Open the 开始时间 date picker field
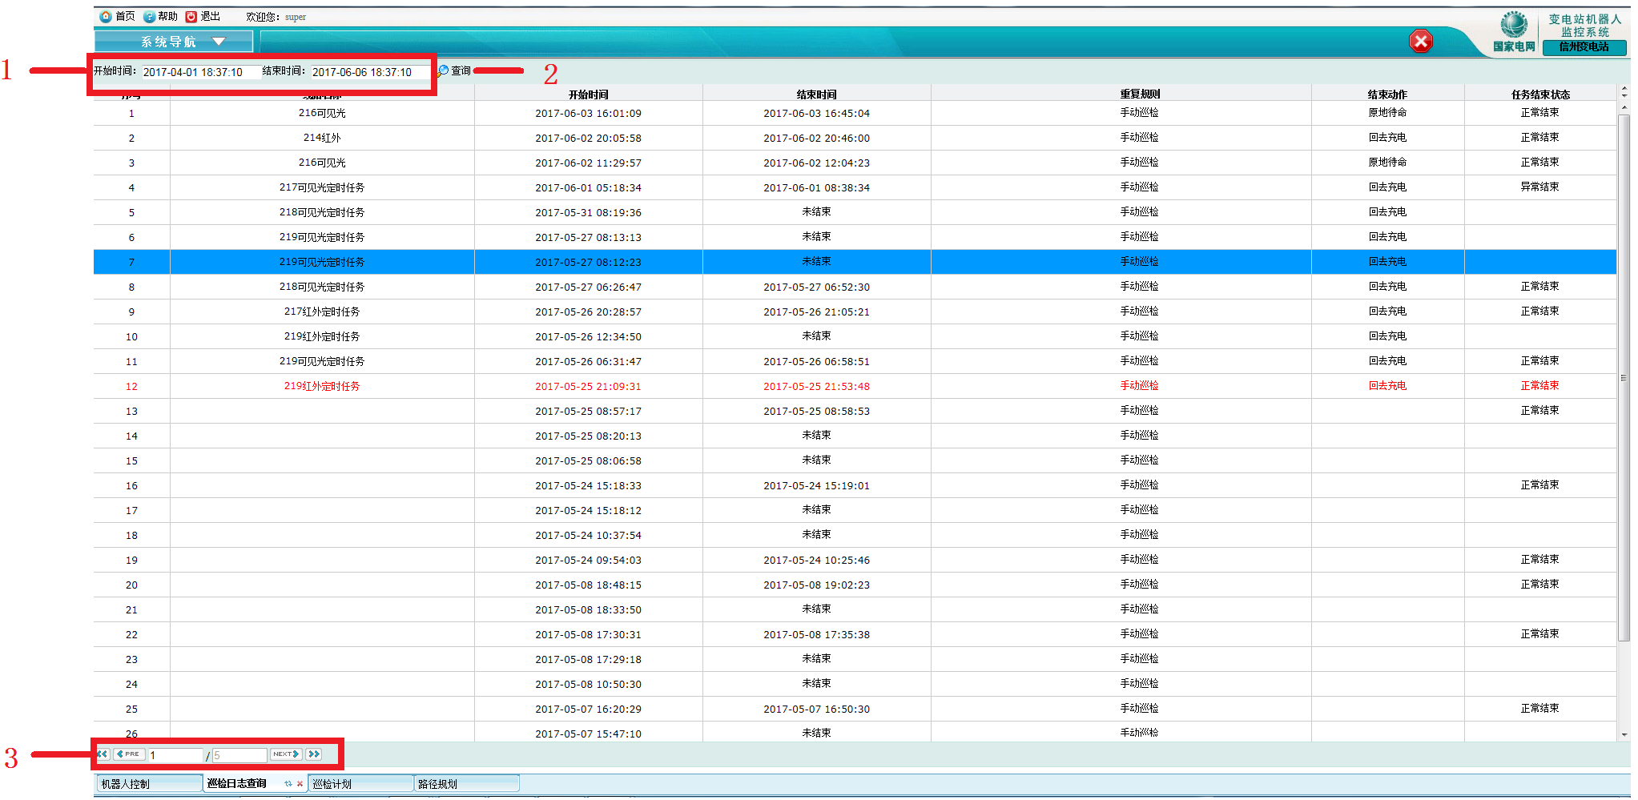This screenshot has height=800, width=1638. [x=200, y=72]
